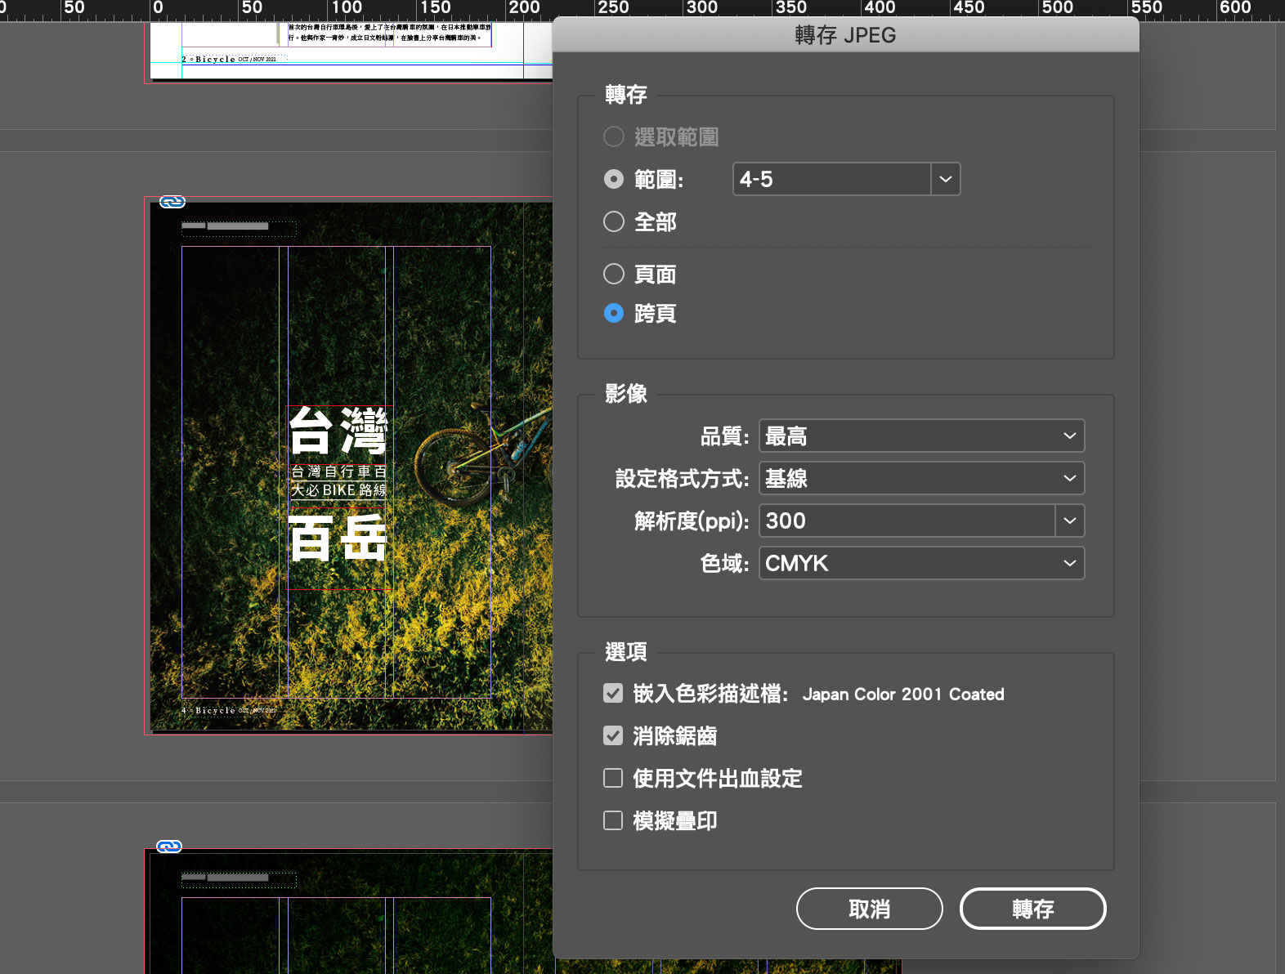Viewport: 1285px width, 974px height.
Task: Enable 使用文件出血設定 checkbox
Action: tap(613, 778)
